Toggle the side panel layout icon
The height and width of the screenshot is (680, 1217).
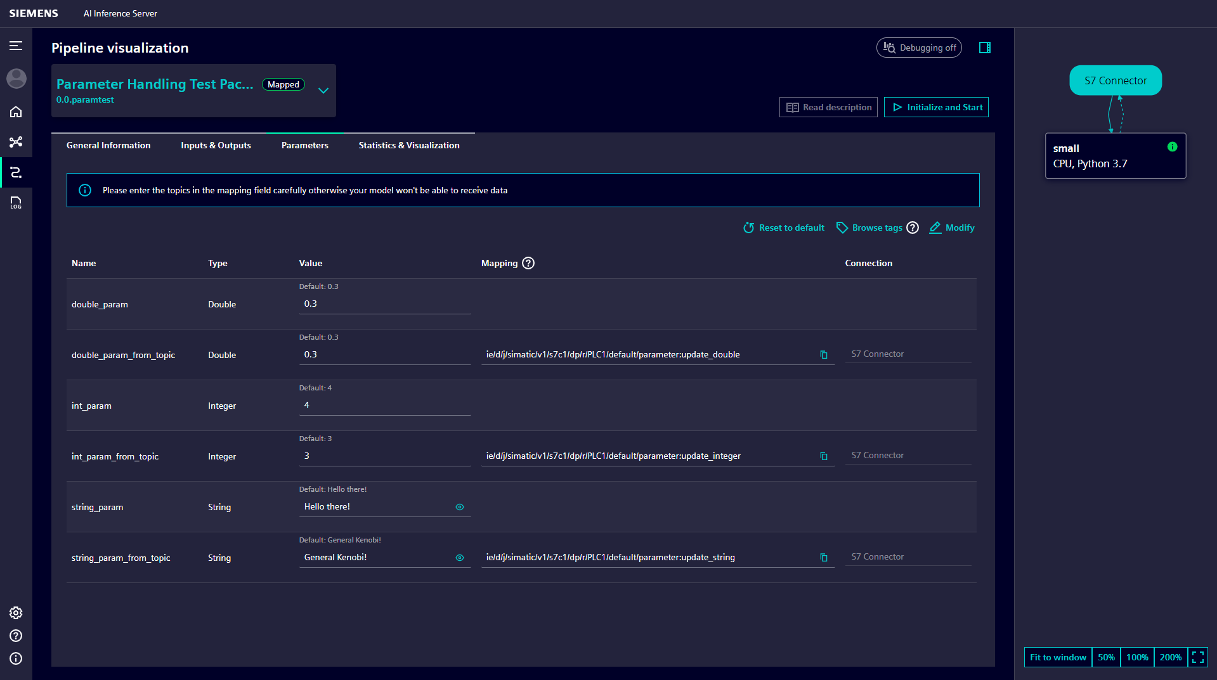pos(985,48)
